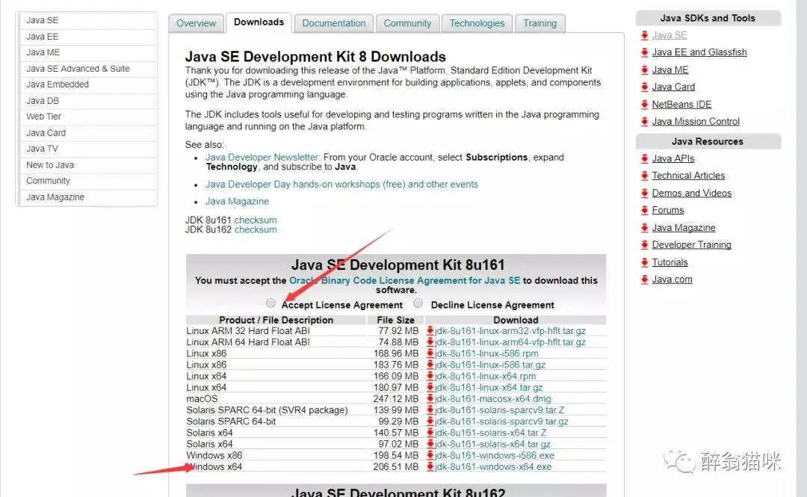Open Java TV in left navigation

click(x=87, y=149)
